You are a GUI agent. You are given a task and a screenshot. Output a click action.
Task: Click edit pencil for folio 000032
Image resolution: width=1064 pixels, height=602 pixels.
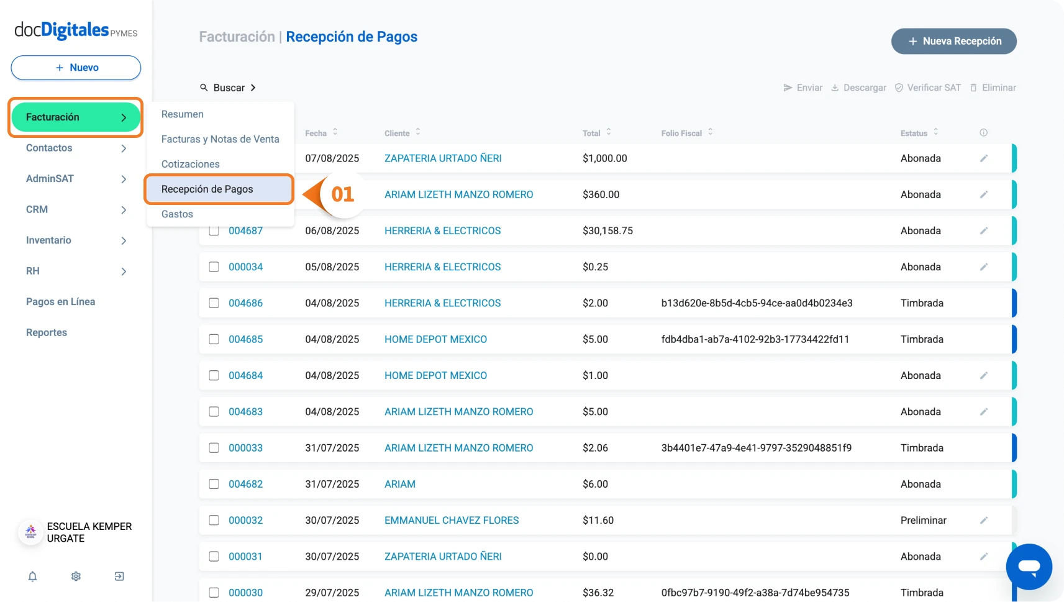pos(984,521)
